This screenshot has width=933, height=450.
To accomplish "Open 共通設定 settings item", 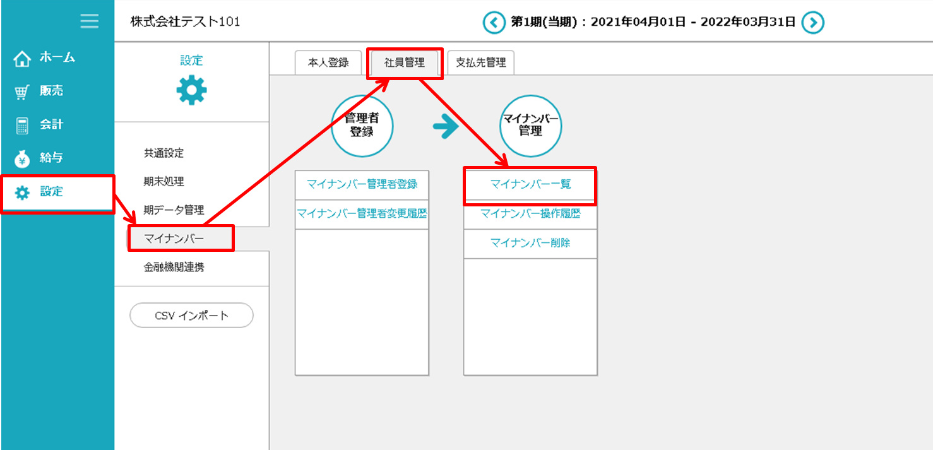I will [163, 153].
